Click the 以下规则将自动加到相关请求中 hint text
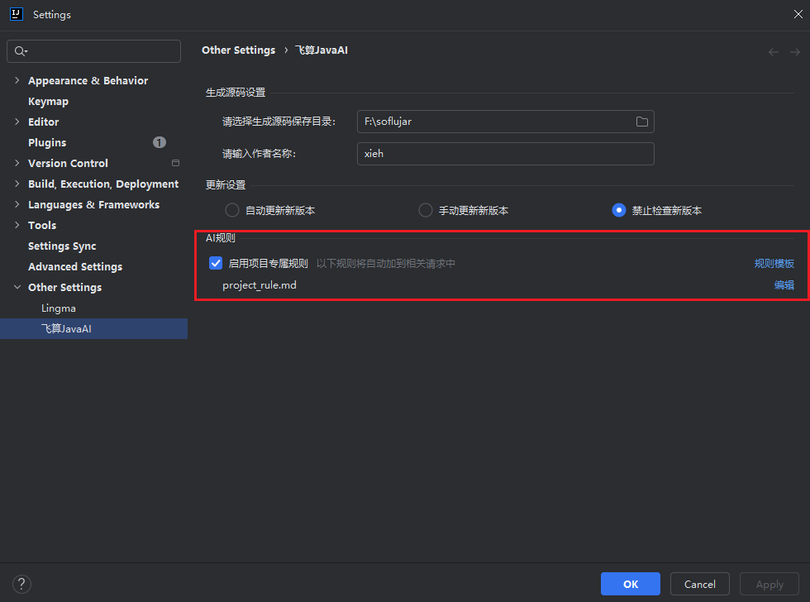The image size is (810, 602). pyautogui.click(x=386, y=264)
